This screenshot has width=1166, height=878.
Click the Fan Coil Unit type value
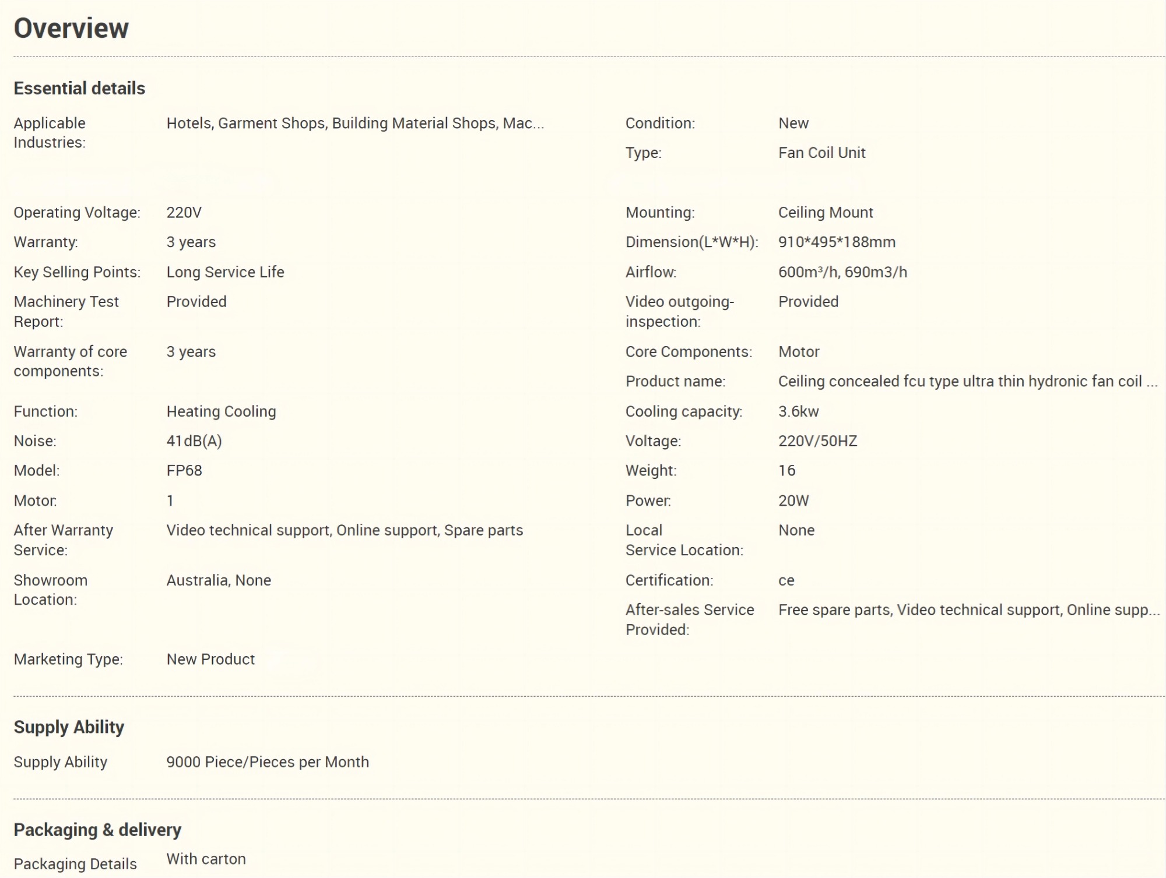pyautogui.click(x=821, y=153)
